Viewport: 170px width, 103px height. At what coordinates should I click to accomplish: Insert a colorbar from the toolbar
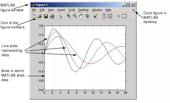pyautogui.click(x=104, y=16)
